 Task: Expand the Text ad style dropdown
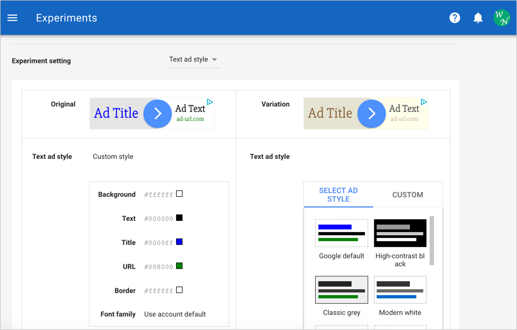tap(194, 59)
